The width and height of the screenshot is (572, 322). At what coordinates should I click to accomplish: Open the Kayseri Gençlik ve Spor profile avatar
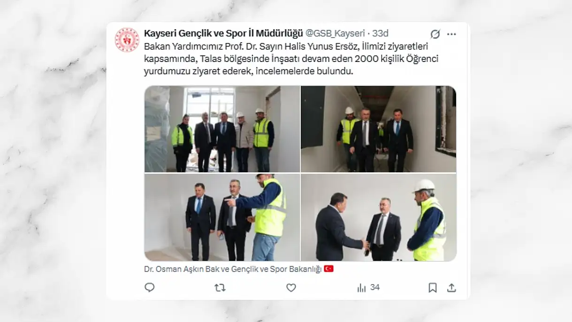point(127,40)
